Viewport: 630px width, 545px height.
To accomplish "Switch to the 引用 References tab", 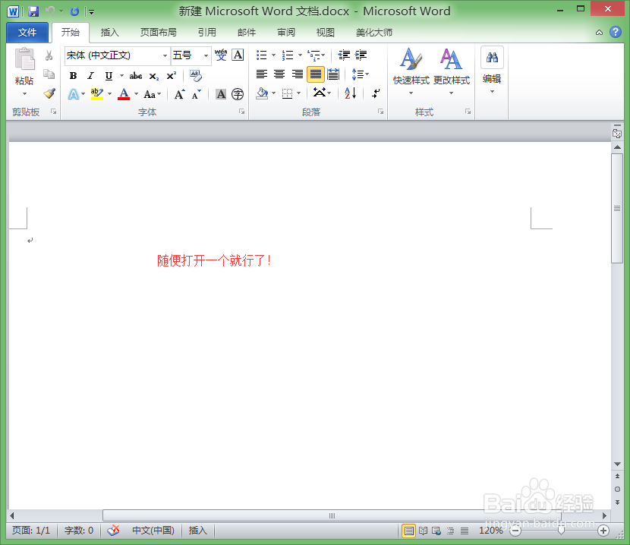I will point(207,32).
